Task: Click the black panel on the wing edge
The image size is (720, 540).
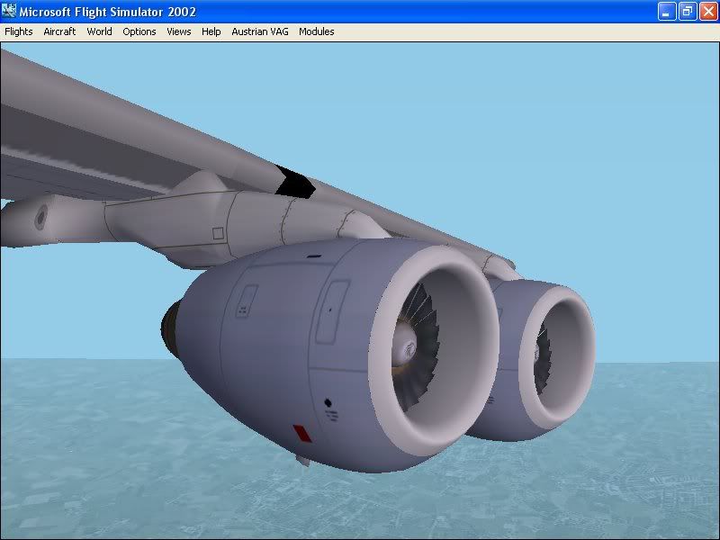Action: [x=294, y=183]
